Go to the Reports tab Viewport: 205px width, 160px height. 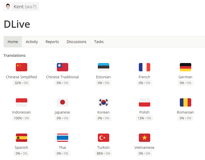(x=52, y=42)
